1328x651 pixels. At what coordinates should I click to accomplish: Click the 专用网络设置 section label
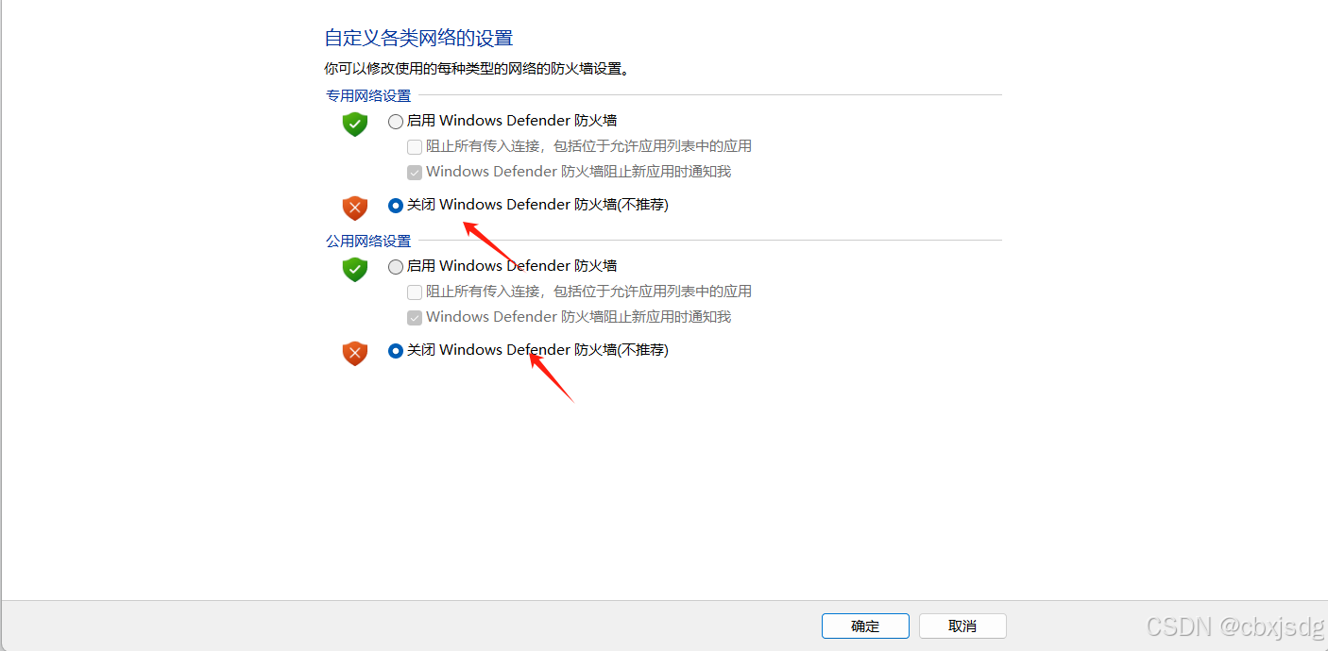click(x=368, y=96)
